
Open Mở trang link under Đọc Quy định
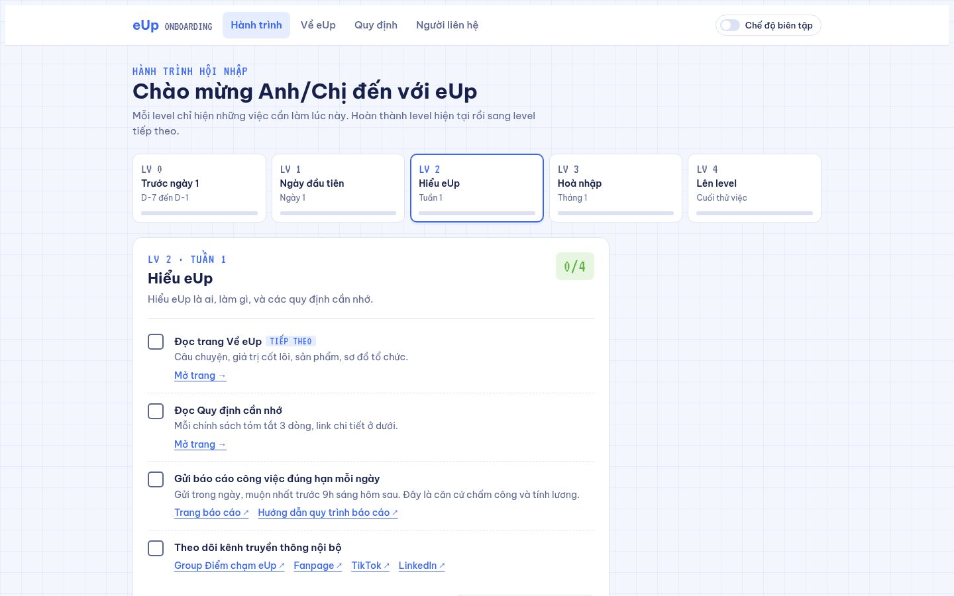pyautogui.click(x=200, y=444)
